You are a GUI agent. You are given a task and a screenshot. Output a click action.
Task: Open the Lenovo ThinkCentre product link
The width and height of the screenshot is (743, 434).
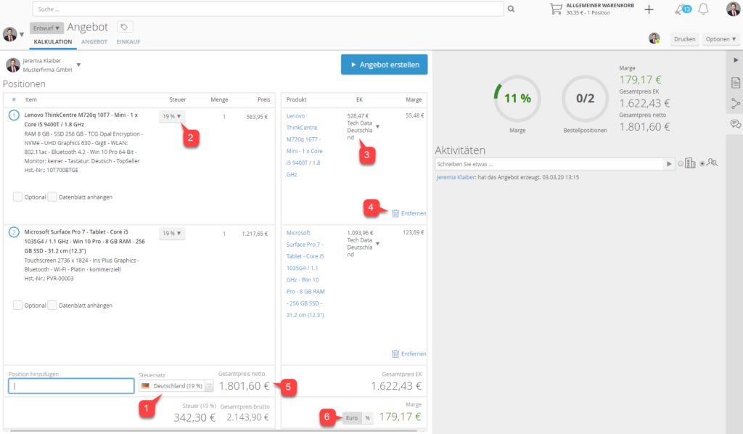[x=304, y=145]
